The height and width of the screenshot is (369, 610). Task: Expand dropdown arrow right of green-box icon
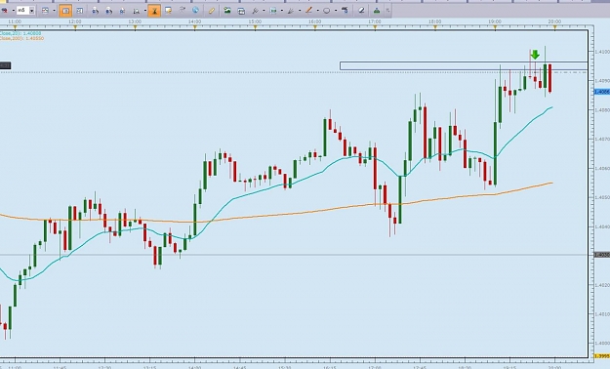[x=282, y=11]
